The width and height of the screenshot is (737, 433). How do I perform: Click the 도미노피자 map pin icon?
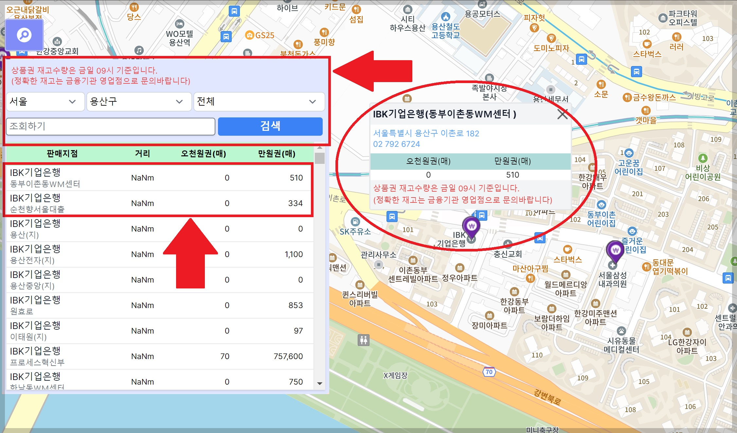point(551,38)
